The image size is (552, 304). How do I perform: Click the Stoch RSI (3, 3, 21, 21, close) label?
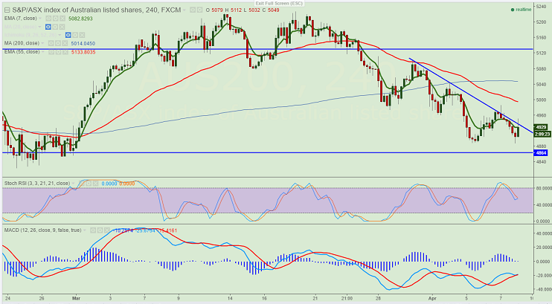37,184
